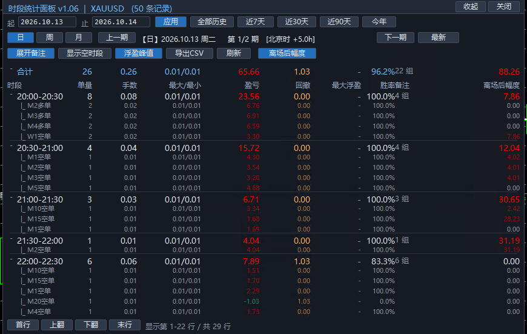Click the 末行 last row button

pyautogui.click(x=125, y=324)
